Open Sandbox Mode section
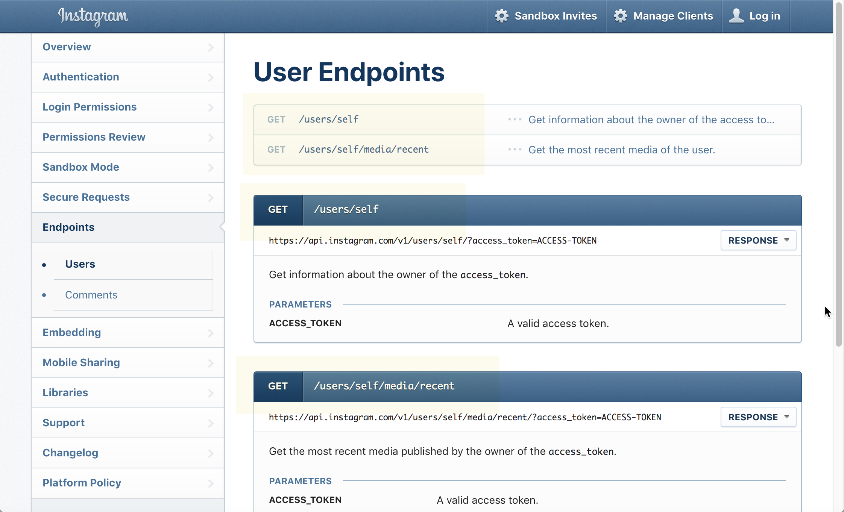This screenshot has height=512, width=844. coord(128,167)
